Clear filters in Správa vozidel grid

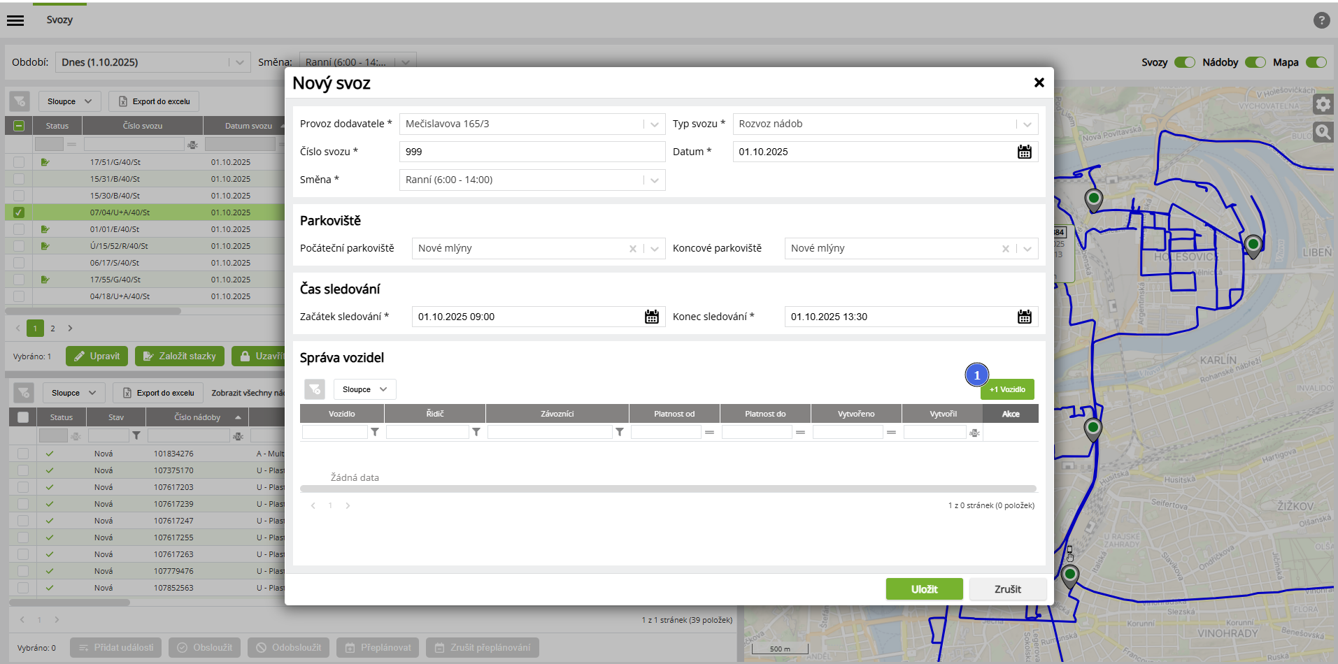click(x=315, y=389)
